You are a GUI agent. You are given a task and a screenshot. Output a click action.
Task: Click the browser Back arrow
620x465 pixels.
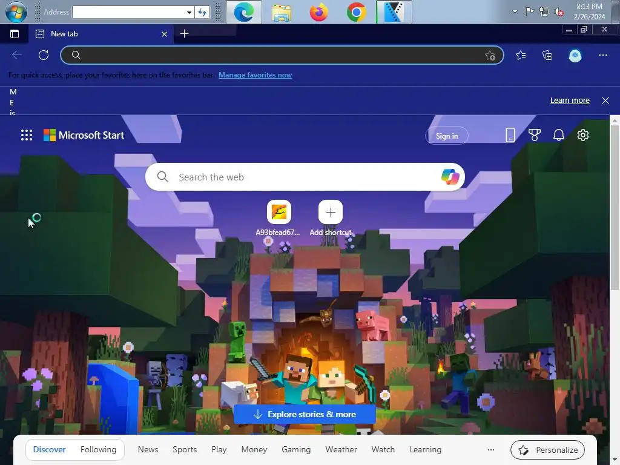17,55
